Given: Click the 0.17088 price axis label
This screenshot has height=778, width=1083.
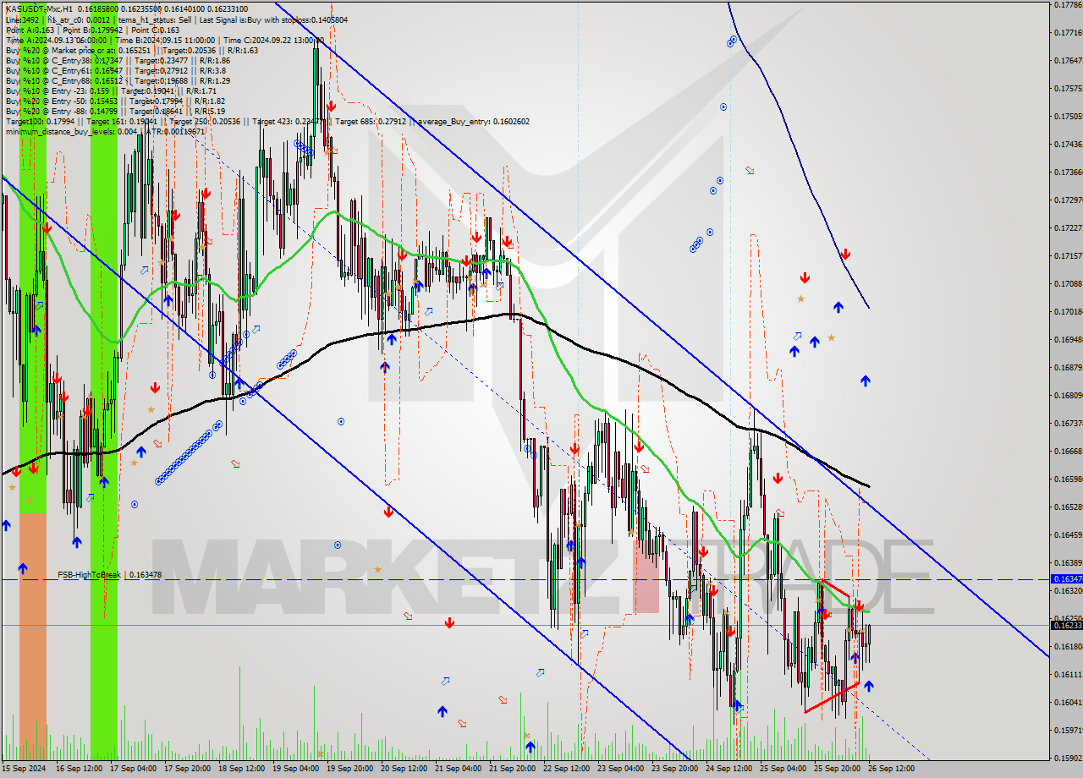Looking at the screenshot, I should click(1067, 283).
